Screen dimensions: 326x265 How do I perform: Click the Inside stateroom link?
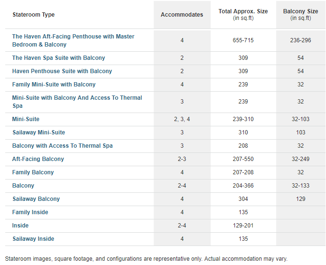20,226
